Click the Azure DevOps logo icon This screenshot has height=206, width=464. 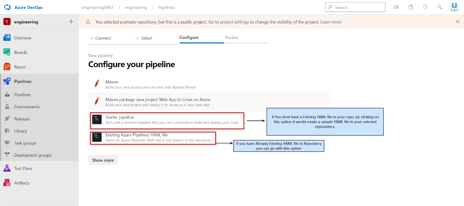7,7
